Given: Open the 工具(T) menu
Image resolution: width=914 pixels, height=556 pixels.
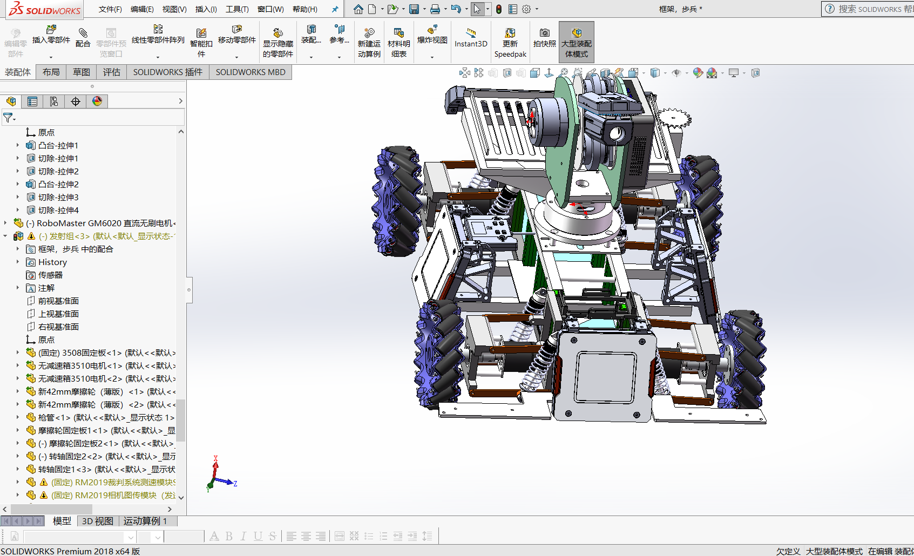Looking at the screenshot, I should pyautogui.click(x=237, y=9).
